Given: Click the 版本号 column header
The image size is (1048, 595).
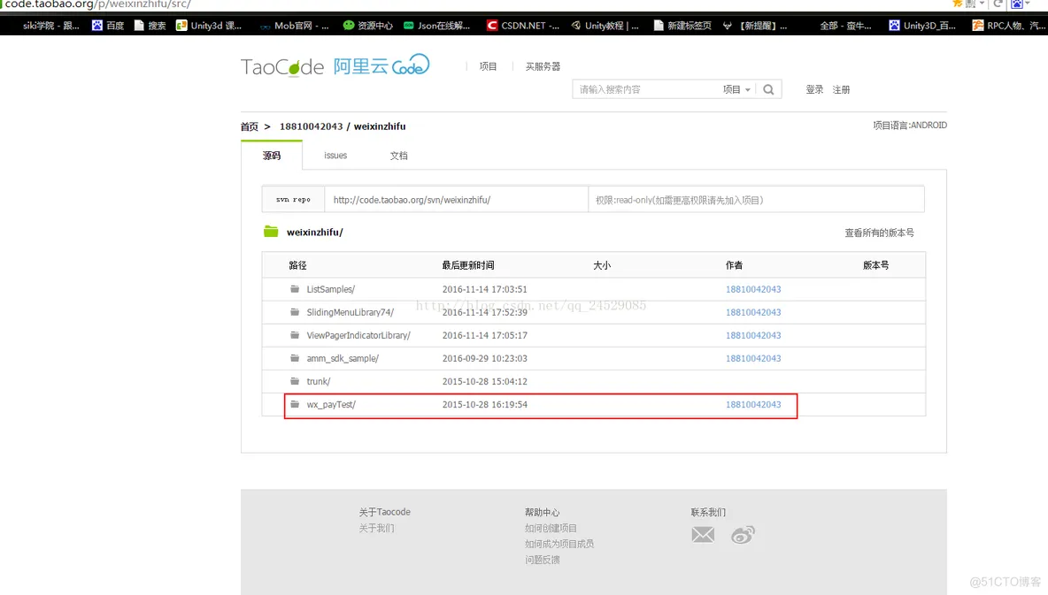Looking at the screenshot, I should point(875,265).
